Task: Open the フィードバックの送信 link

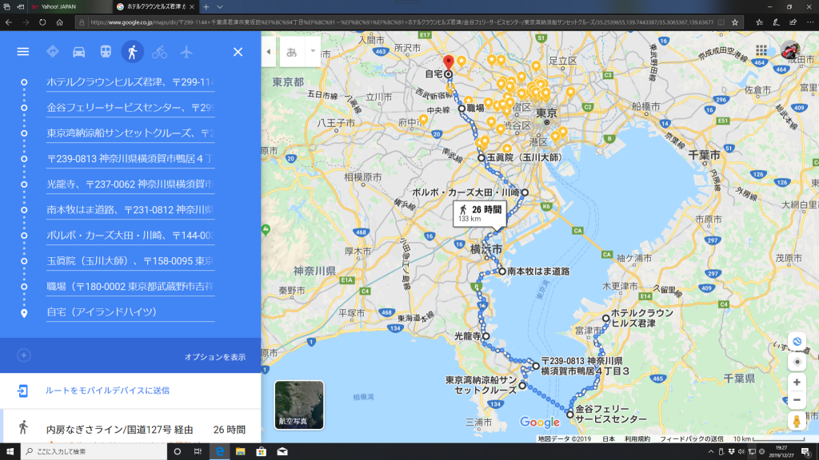Action: point(692,439)
